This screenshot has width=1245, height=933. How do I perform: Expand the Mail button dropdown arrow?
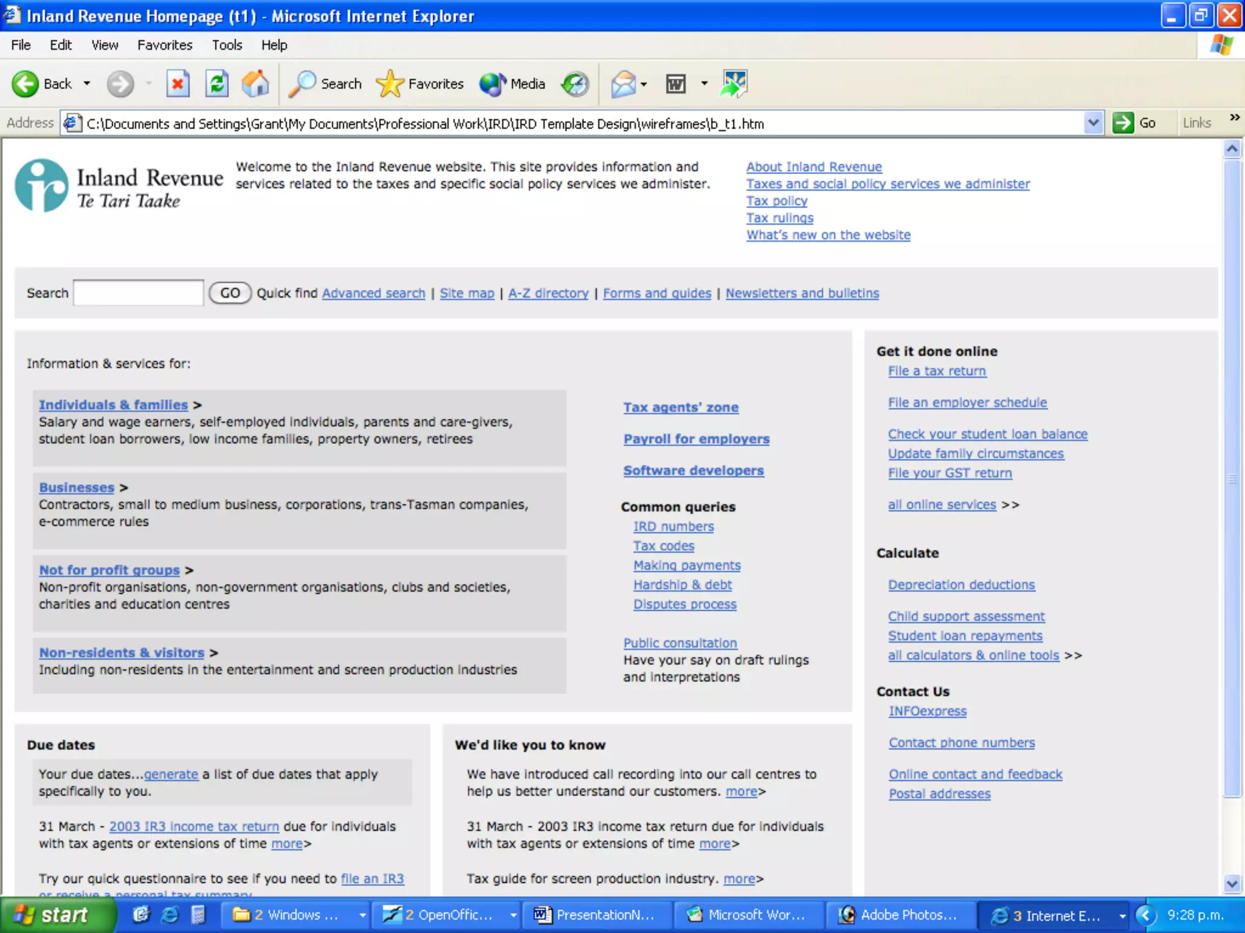644,84
